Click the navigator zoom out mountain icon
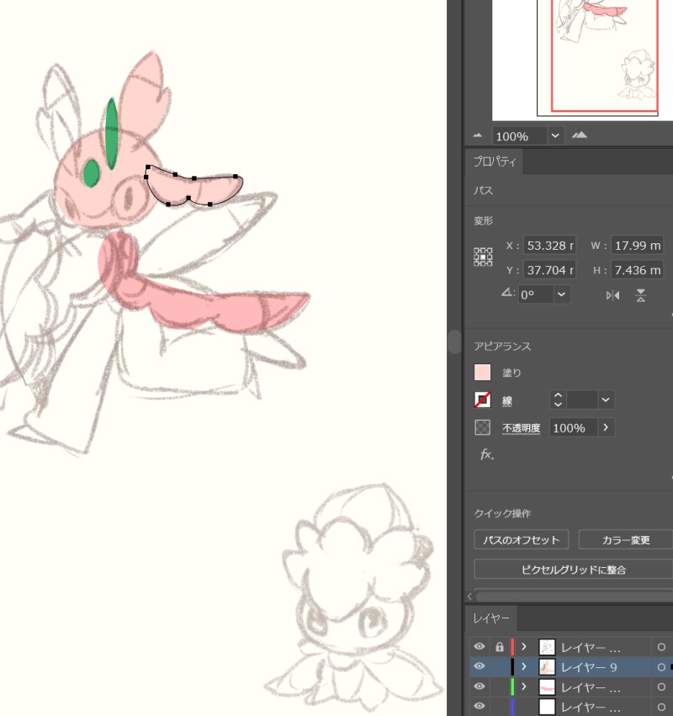 [478, 135]
